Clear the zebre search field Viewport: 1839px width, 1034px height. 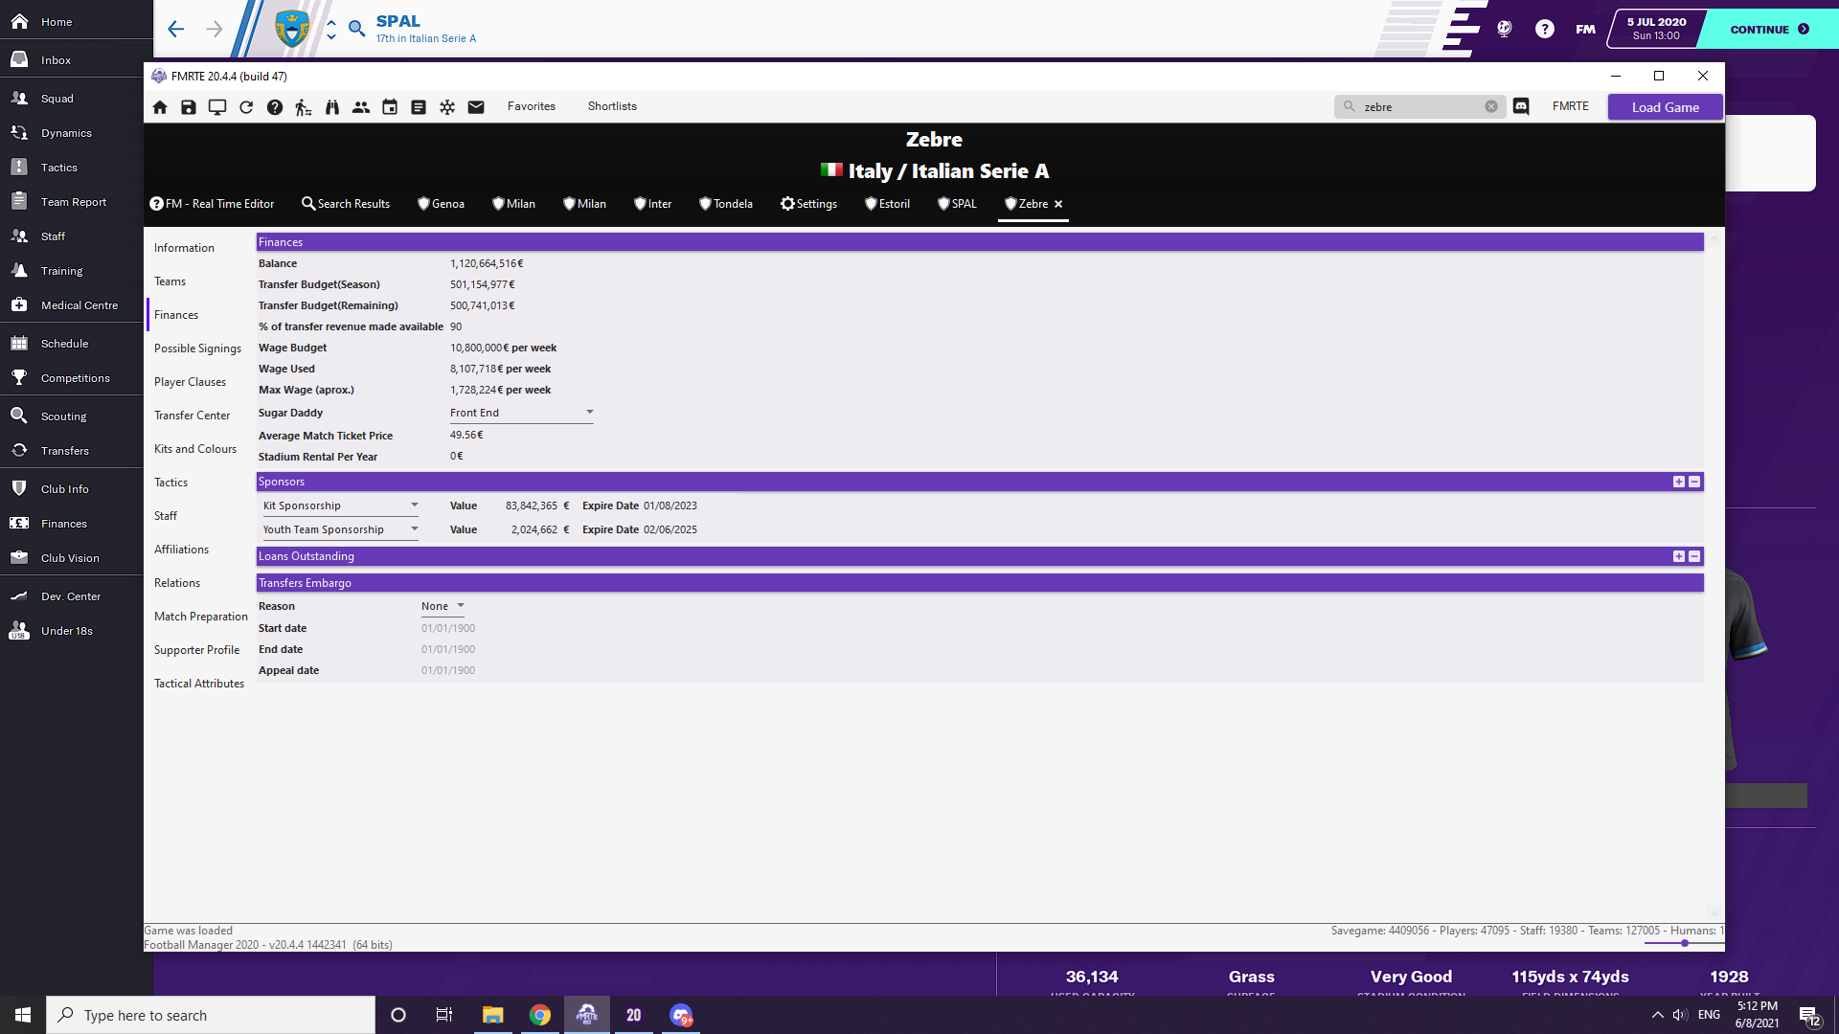(1491, 107)
